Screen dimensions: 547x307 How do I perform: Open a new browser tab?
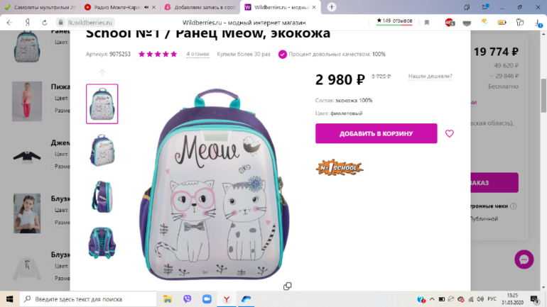tap(332, 7)
